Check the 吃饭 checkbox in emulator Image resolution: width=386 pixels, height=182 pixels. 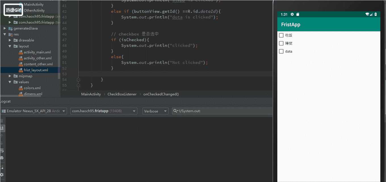point(281,35)
